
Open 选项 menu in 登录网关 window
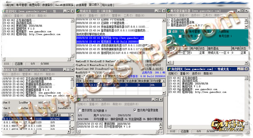pyautogui.click(x=30, y=16)
